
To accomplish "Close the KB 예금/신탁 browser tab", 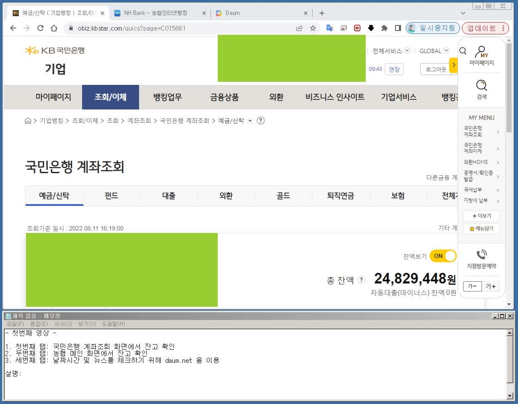I will [x=102, y=13].
